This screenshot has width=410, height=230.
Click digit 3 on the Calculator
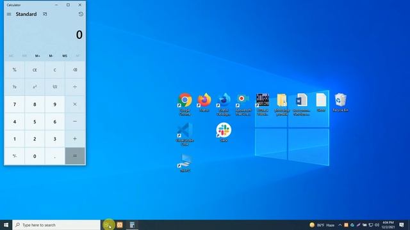click(x=55, y=139)
